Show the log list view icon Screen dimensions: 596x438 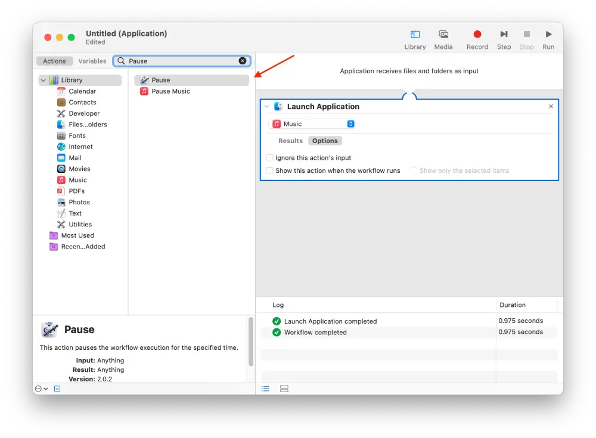pyautogui.click(x=265, y=389)
